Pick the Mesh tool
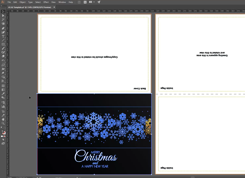The width and height of the screenshot is (245, 178). pos(3,86)
